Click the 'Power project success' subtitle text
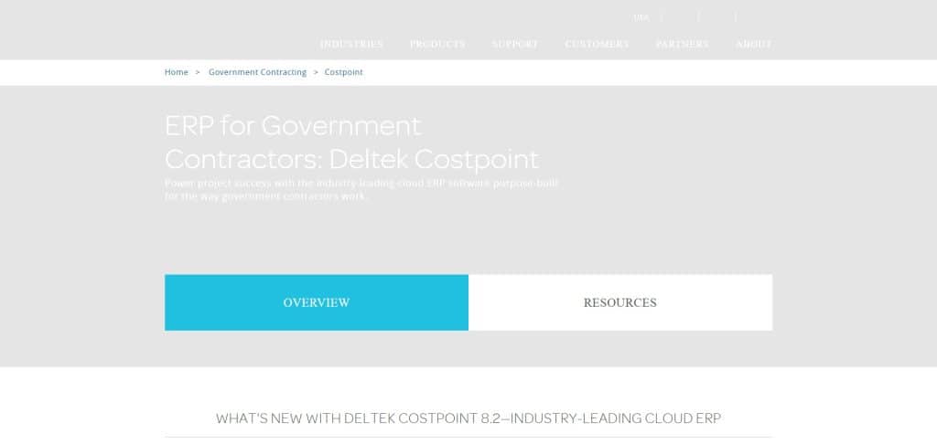This screenshot has width=937, height=444. tap(361, 190)
